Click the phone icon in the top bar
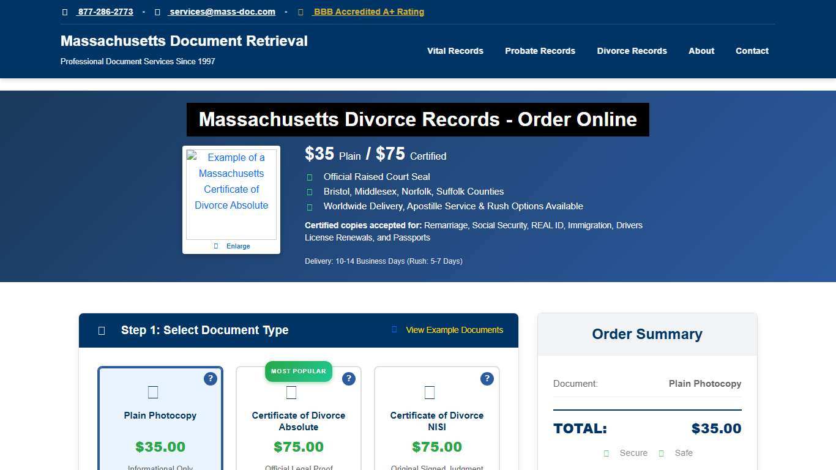This screenshot has width=836, height=470. tap(64, 12)
